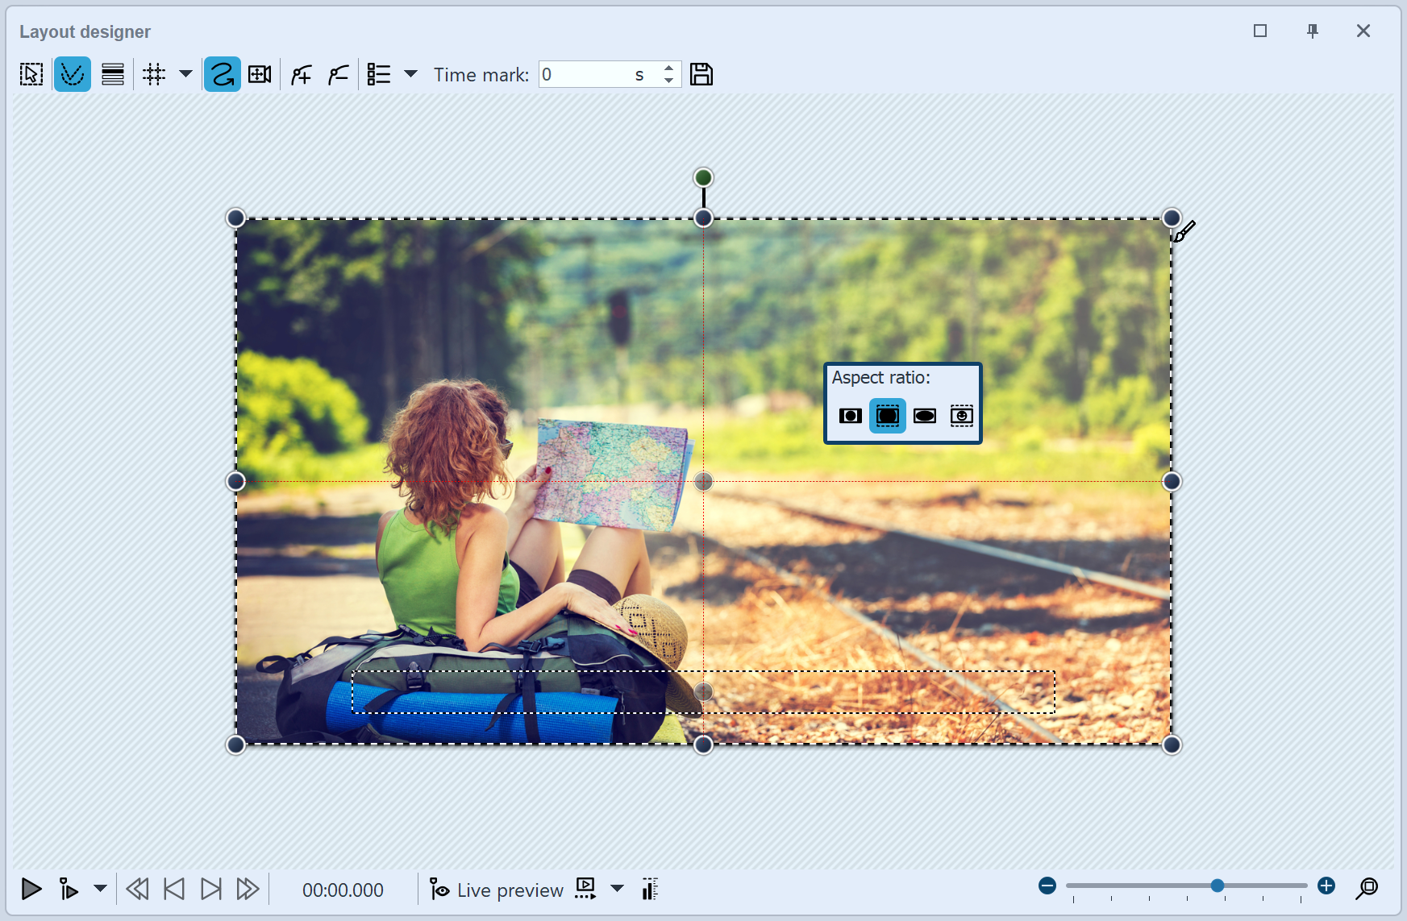
Task: Add a new keyframe point
Action: click(299, 74)
